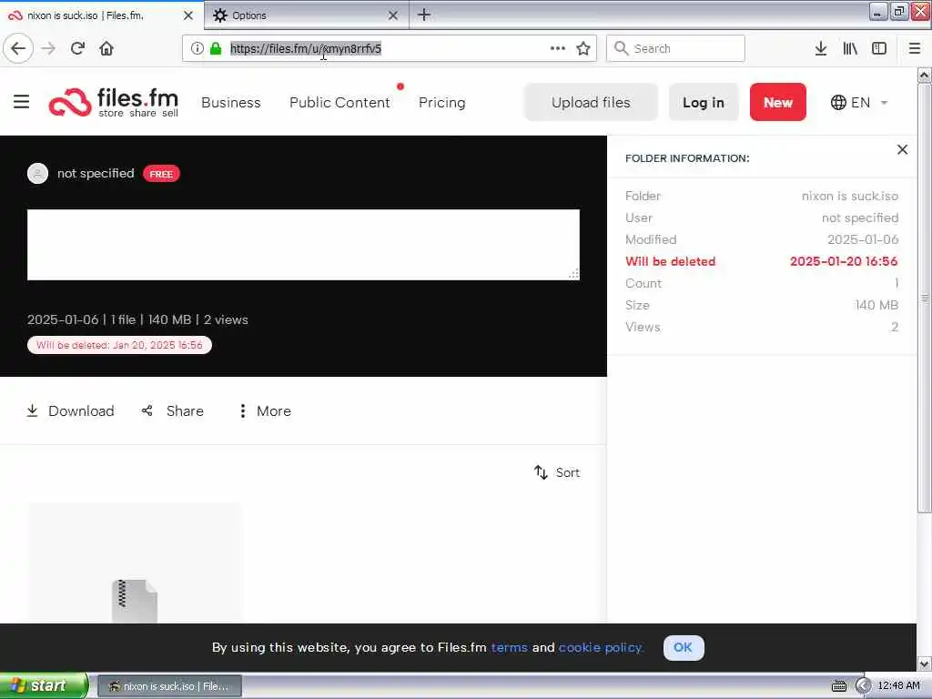Bookmark this page with the star
Image resolution: width=932 pixels, height=699 pixels.
click(583, 49)
